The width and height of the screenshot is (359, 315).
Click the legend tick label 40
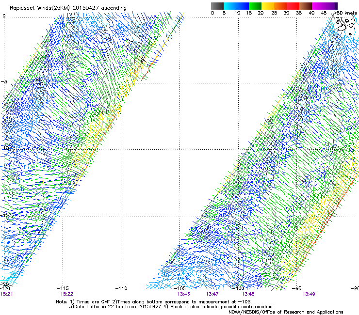click(x=311, y=13)
